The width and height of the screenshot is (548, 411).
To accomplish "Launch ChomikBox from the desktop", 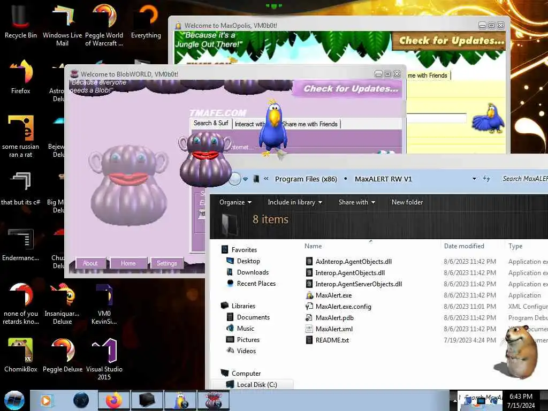I will pos(21,355).
